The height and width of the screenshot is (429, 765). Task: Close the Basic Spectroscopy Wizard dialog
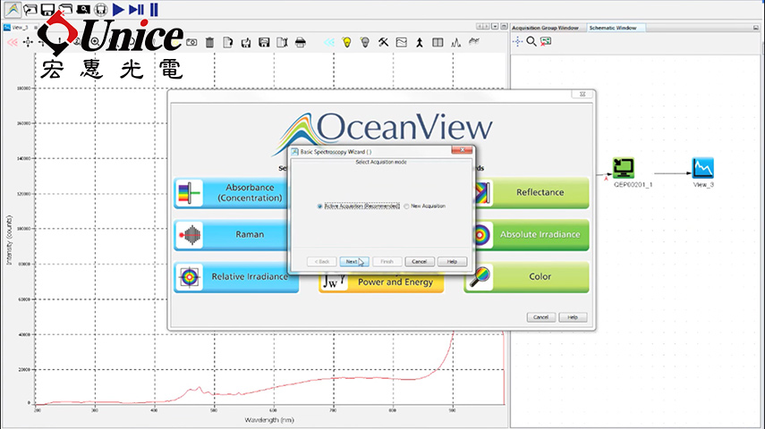pos(462,150)
